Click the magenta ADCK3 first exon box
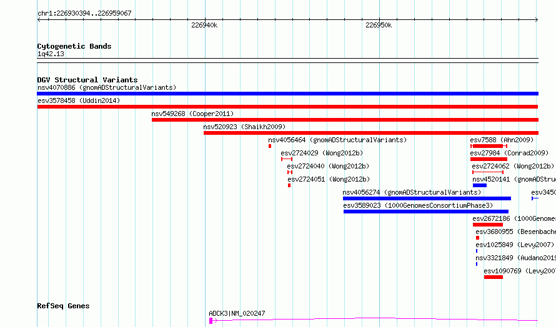This screenshot has height=327, width=556. (211, 321)
